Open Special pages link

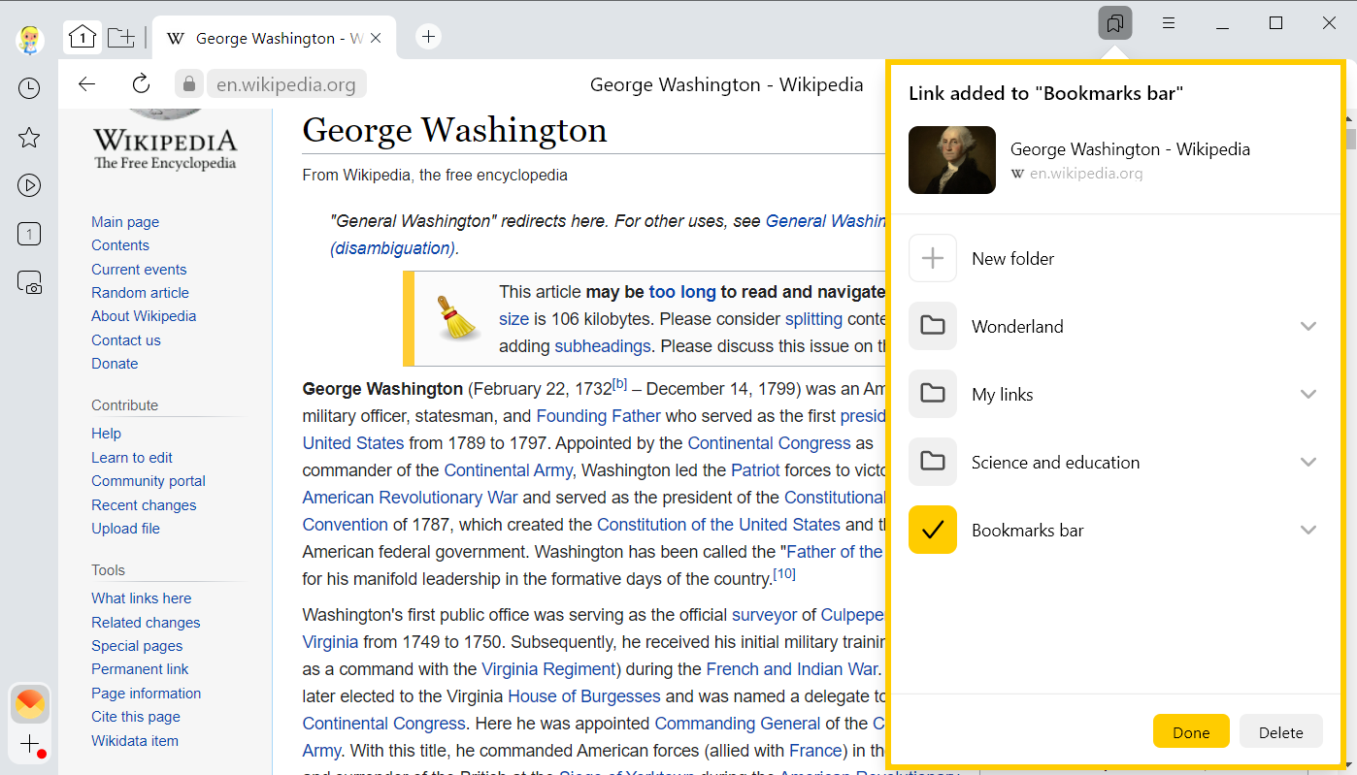tap(137, 646)
